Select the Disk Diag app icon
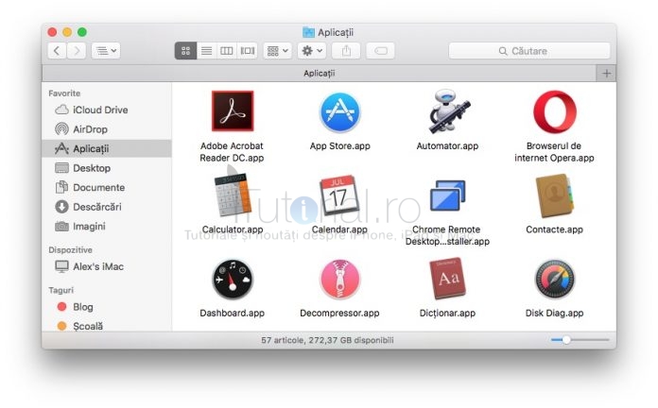 (554, 279)
